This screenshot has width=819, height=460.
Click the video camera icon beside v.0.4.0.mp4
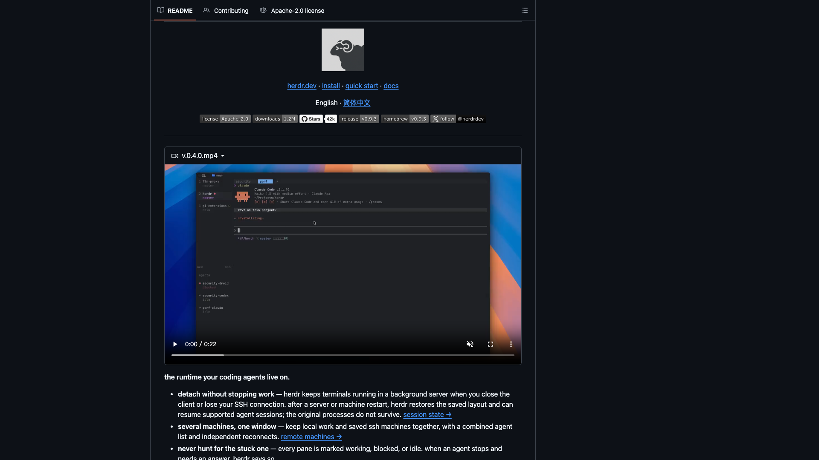point(175,156)
